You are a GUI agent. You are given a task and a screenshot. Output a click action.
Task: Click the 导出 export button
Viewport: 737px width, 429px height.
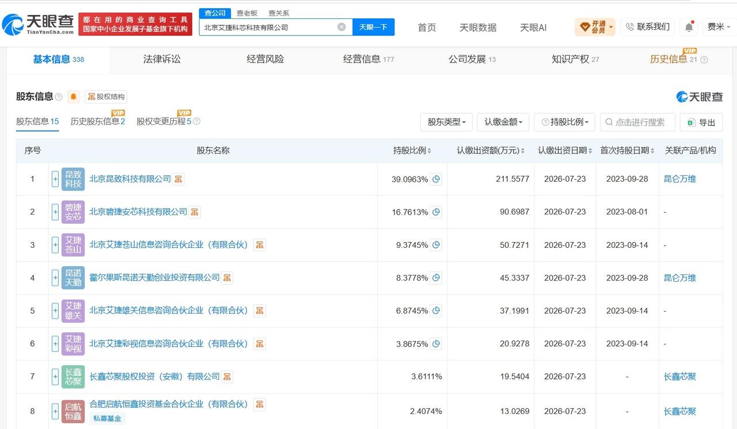tap(701, 122)
